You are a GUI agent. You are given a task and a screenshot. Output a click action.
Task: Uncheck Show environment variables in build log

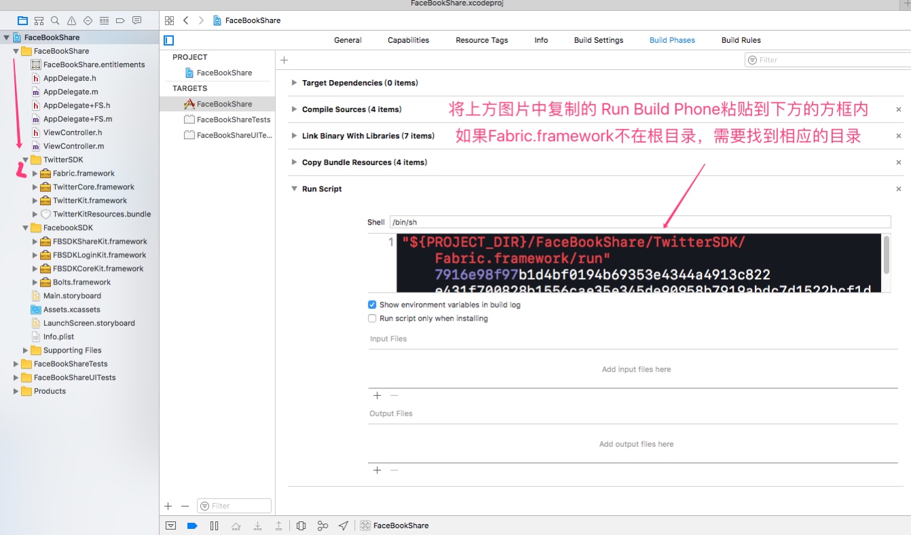coord(372,305)
